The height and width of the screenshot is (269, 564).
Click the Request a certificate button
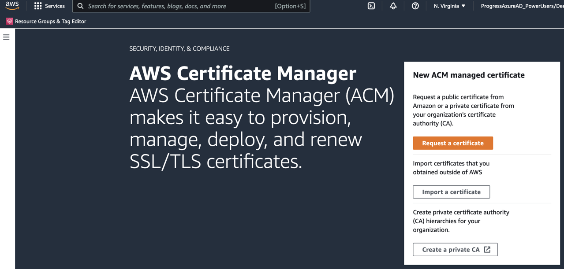[453, 143]
